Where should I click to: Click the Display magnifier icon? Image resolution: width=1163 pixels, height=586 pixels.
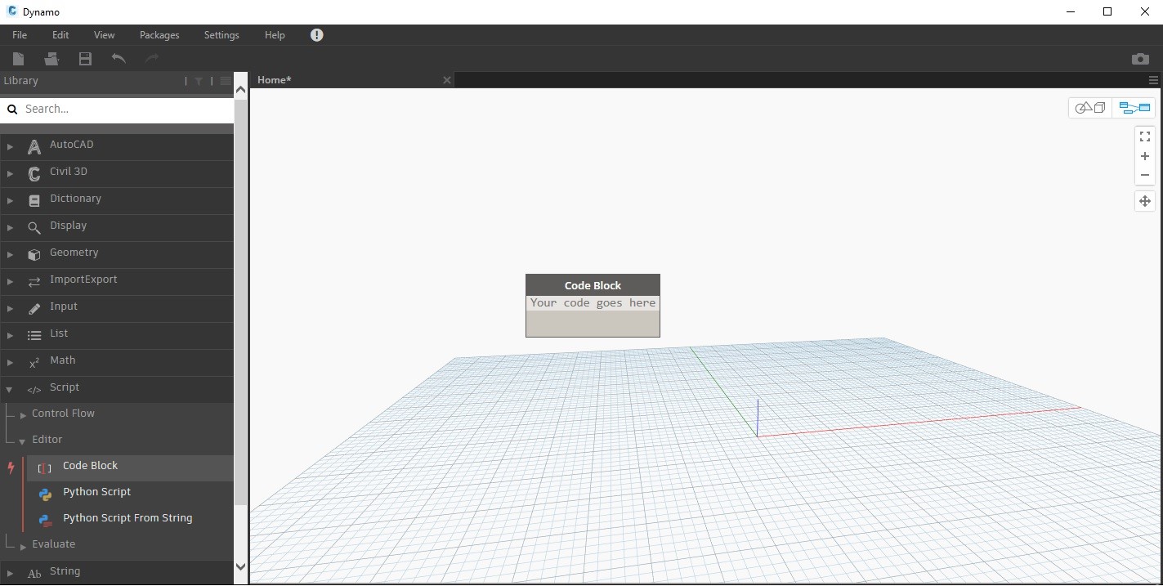point(34,228)
